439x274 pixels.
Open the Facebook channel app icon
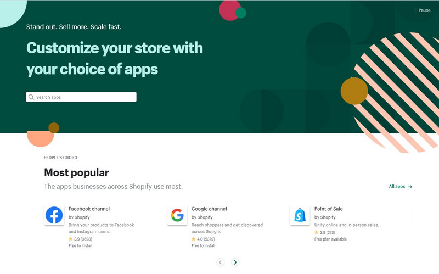pyautogui.click(x=54, y=215)
